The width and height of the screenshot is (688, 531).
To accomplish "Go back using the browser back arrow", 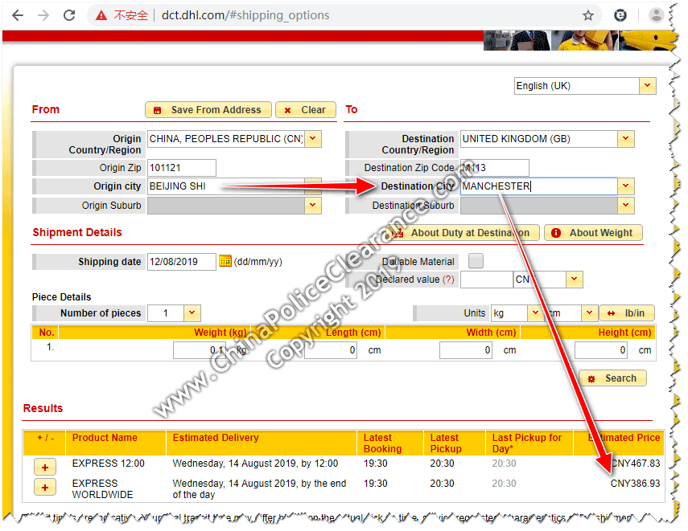I will [18, 15].
